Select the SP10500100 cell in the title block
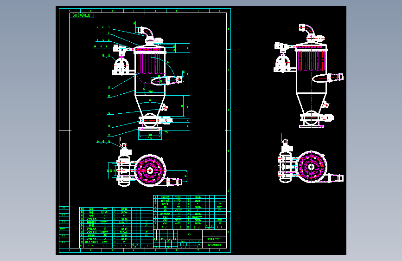Screen dimensions: 402x261 pos(214,245)
